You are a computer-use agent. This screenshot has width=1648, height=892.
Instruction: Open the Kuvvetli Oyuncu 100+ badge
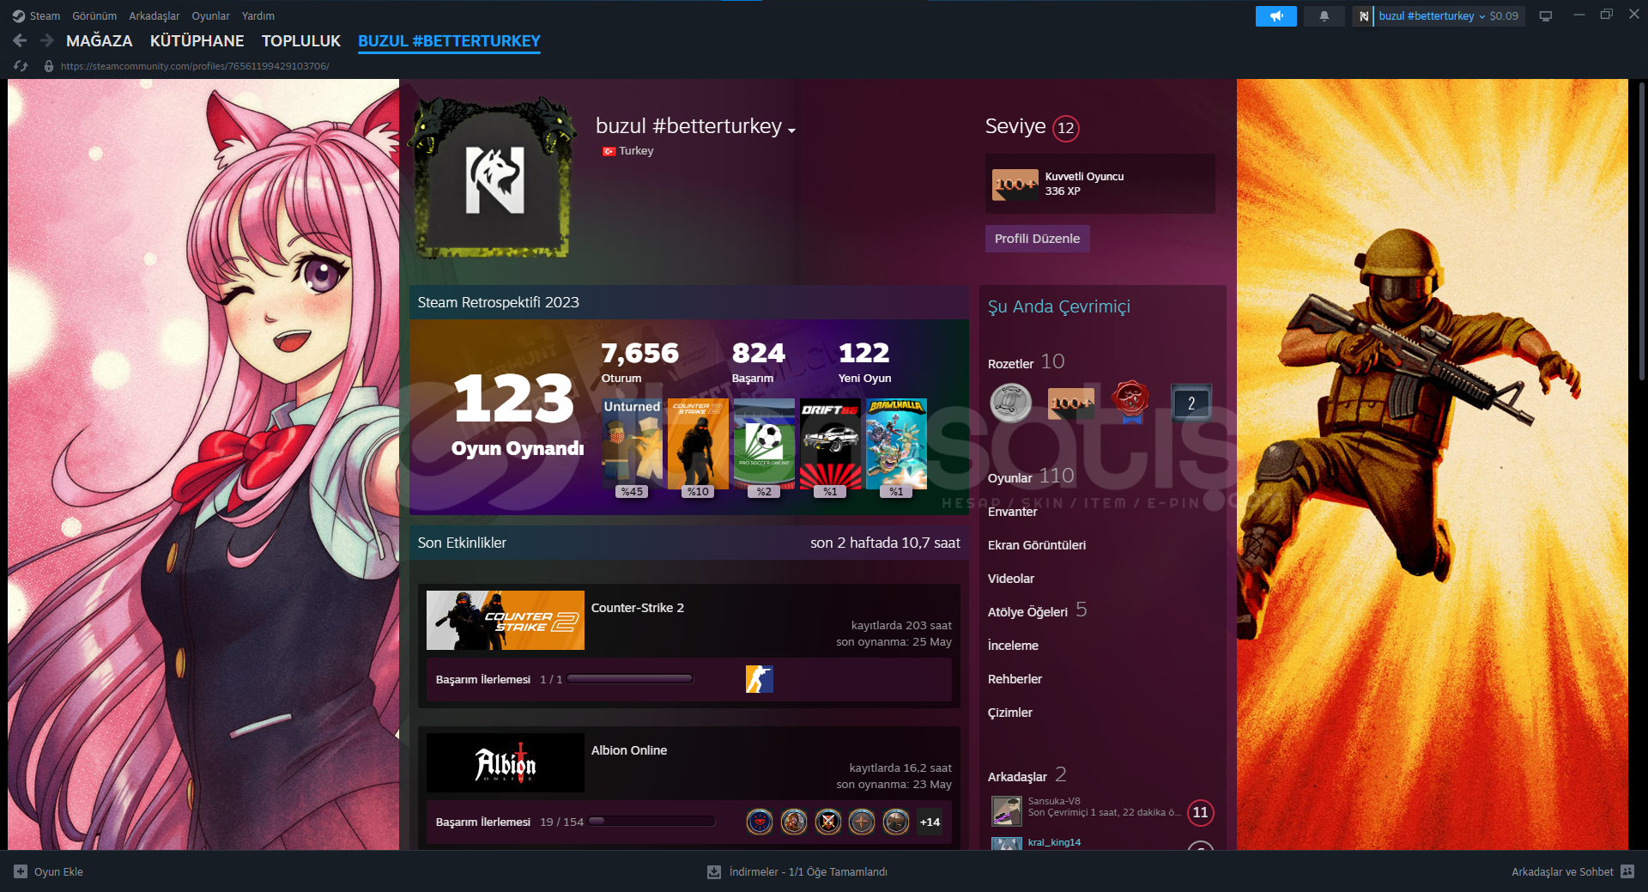tap(1015, 184)
